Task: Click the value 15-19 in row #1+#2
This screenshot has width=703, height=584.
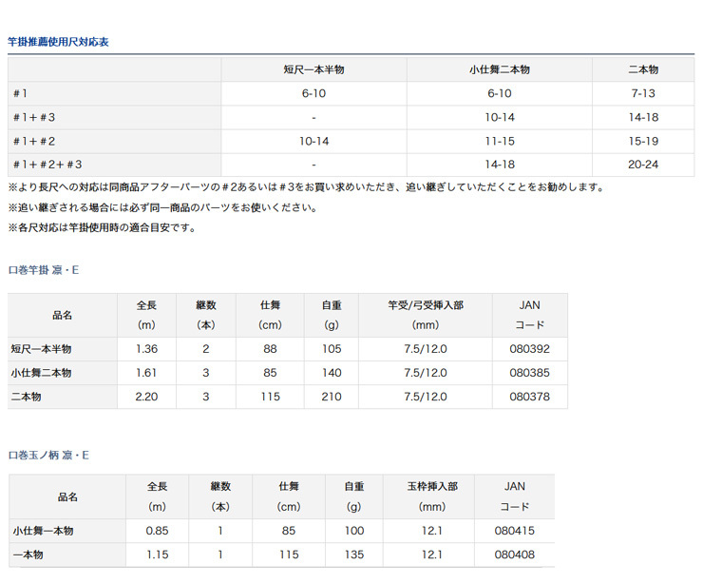Action: (643, 142)
